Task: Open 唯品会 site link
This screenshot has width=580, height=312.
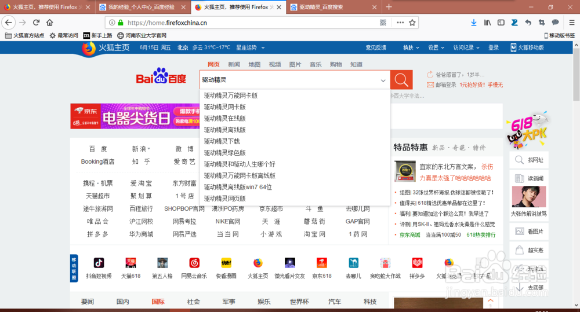Action: click(97, 222)
